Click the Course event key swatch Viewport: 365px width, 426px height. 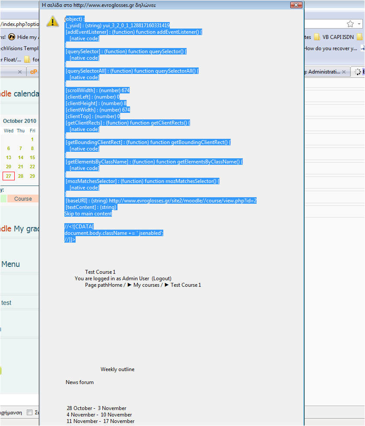(23, 199)
